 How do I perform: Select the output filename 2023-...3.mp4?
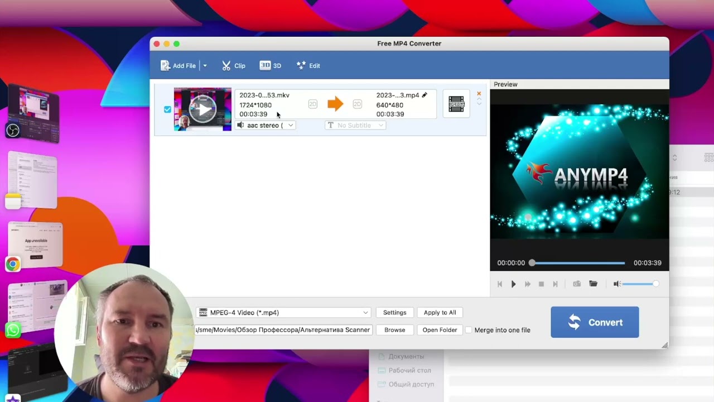[x=398, y=95]
